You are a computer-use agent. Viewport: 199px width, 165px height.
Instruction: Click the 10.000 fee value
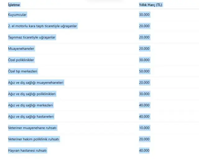(x=144, y=128)
